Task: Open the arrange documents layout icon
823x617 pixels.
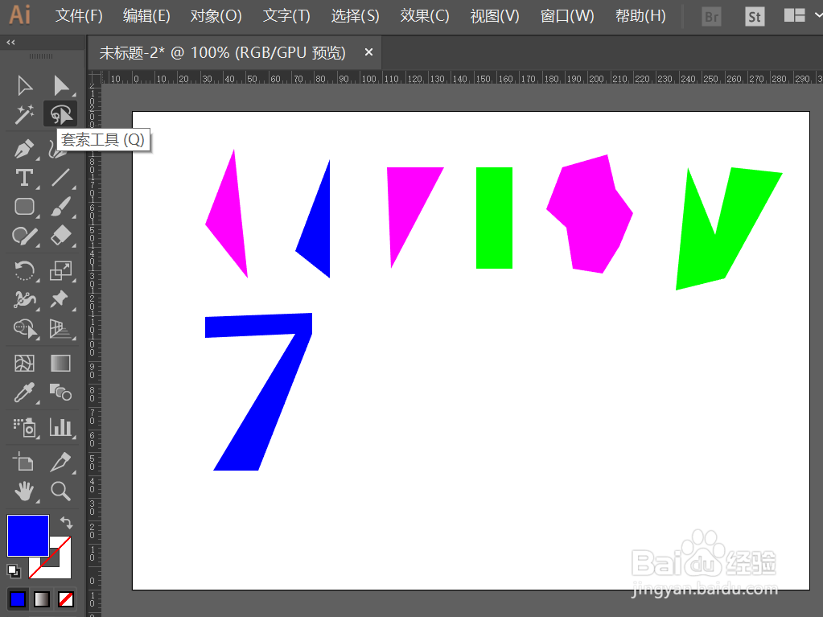Action: pos(795,16)
